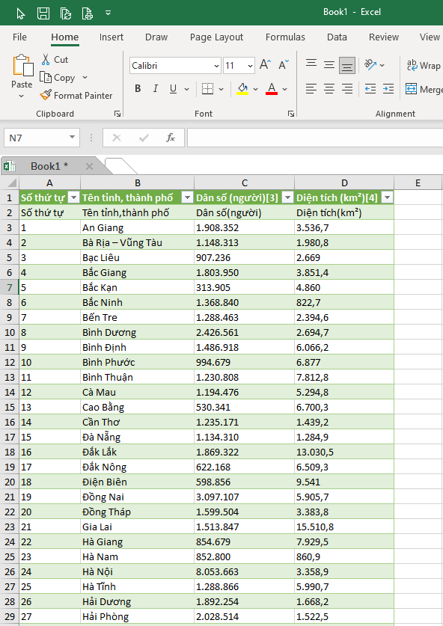Select Bottom Align icon

click(347, 65)
